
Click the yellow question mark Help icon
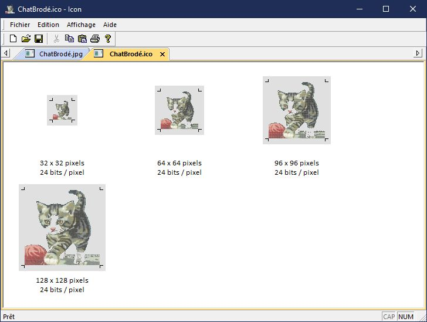107,39
